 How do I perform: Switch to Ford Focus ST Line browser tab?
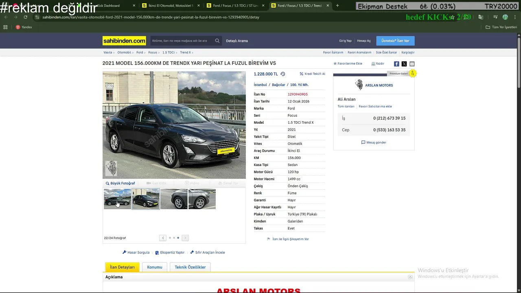235,6
